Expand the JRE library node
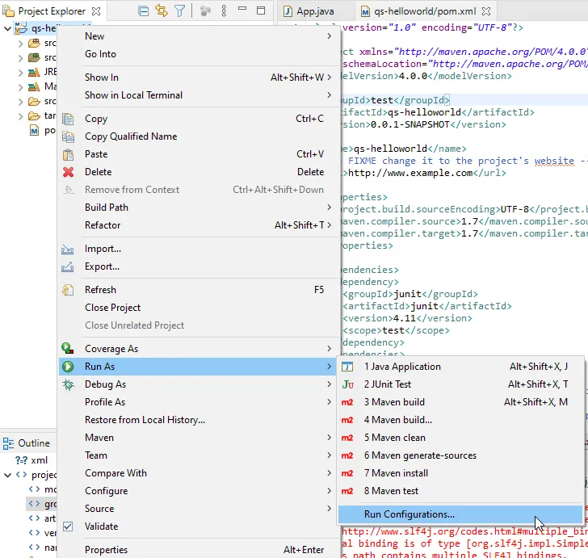Viewport: 588px width, 558px height. [x=21, y=73]
